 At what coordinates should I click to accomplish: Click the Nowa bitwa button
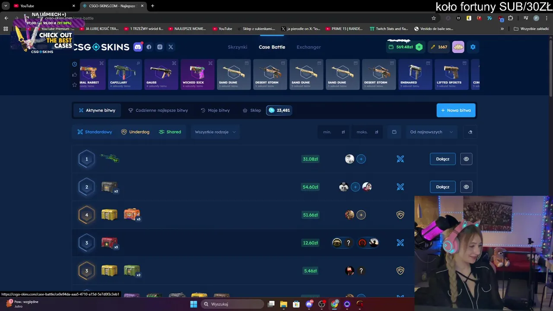(456, 110)
